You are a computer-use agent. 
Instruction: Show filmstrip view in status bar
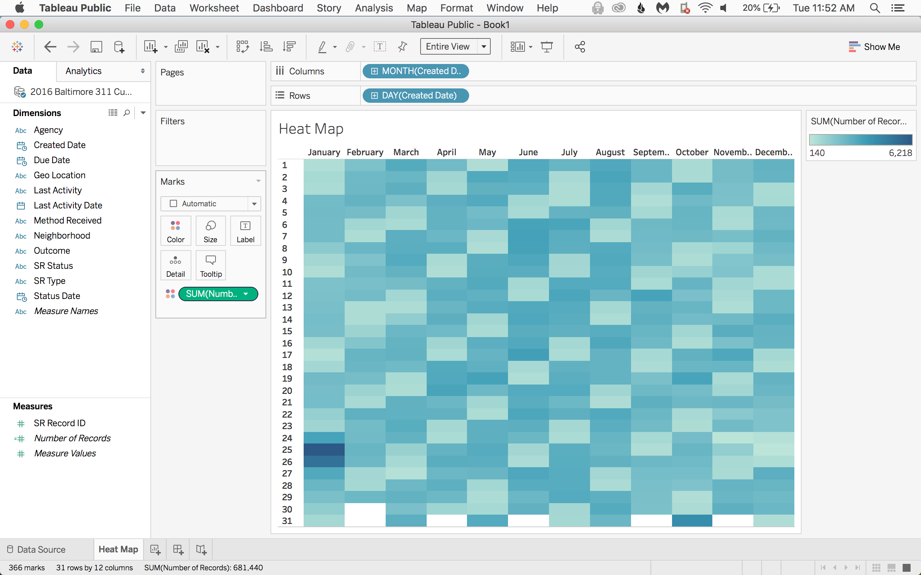pyautogui.click(x=891, y=567)
